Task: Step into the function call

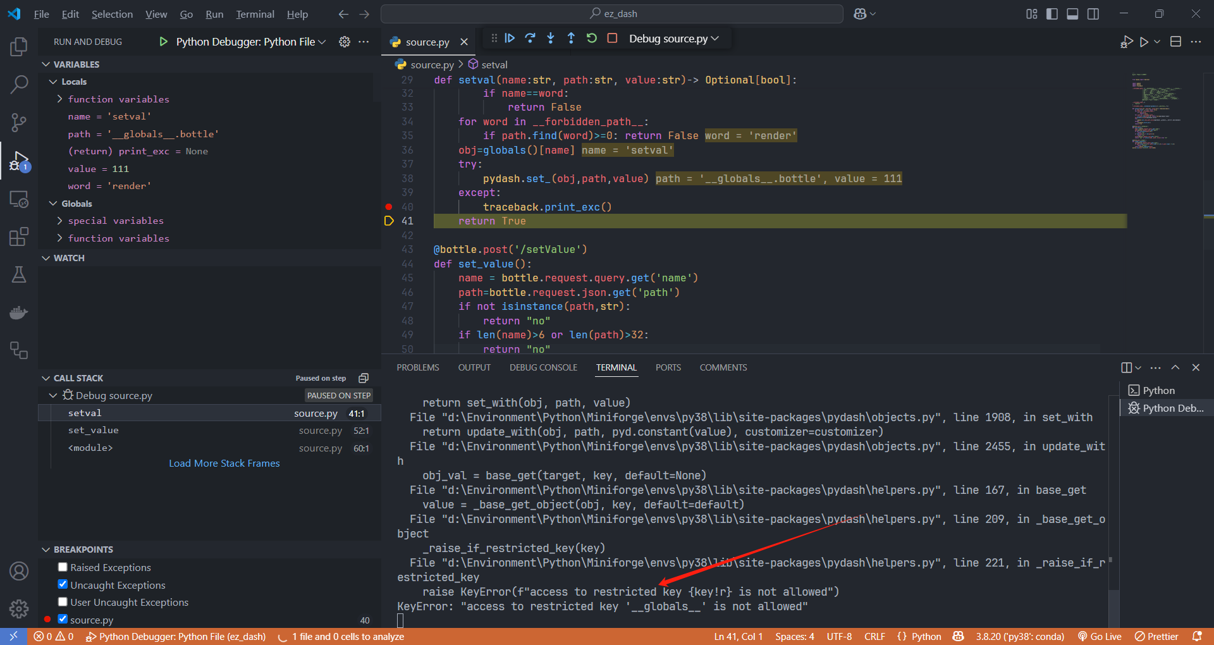Action: click(x=551, y=39)
